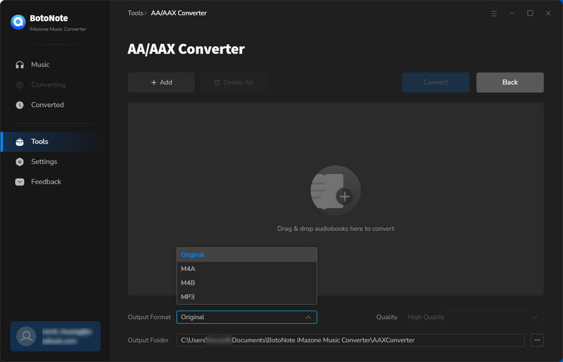Open the Converting section in the sidebar
This screenshot has width=563, height=362.
pos(56,85)
